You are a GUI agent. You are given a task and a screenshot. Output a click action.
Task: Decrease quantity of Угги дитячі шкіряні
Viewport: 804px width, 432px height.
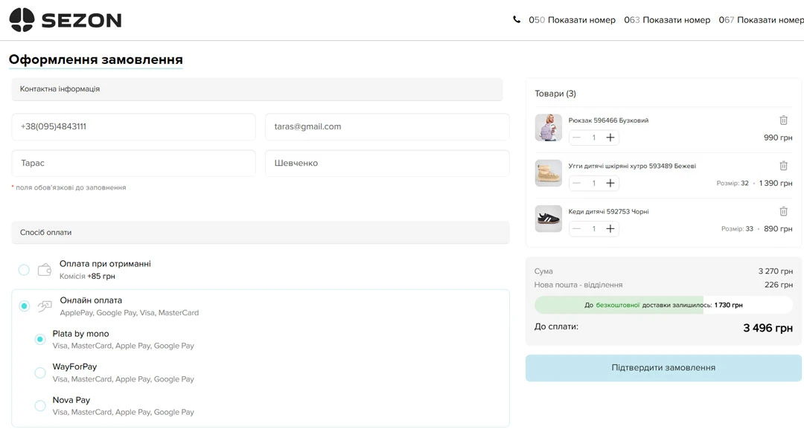click(577, 183)
